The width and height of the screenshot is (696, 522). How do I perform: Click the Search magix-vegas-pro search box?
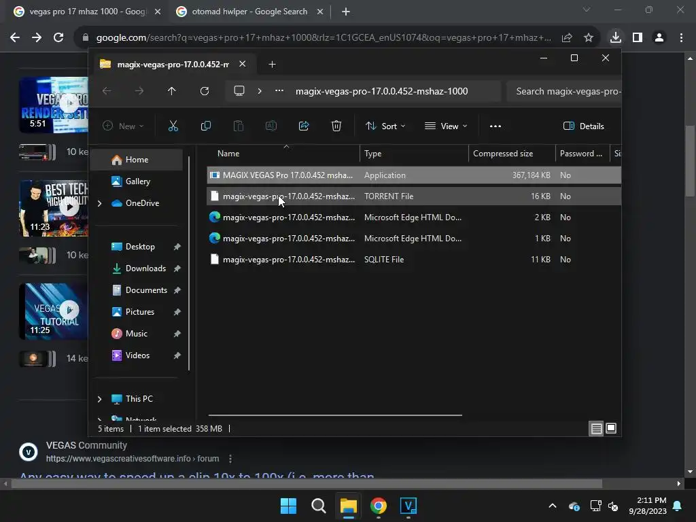(564, 91)
